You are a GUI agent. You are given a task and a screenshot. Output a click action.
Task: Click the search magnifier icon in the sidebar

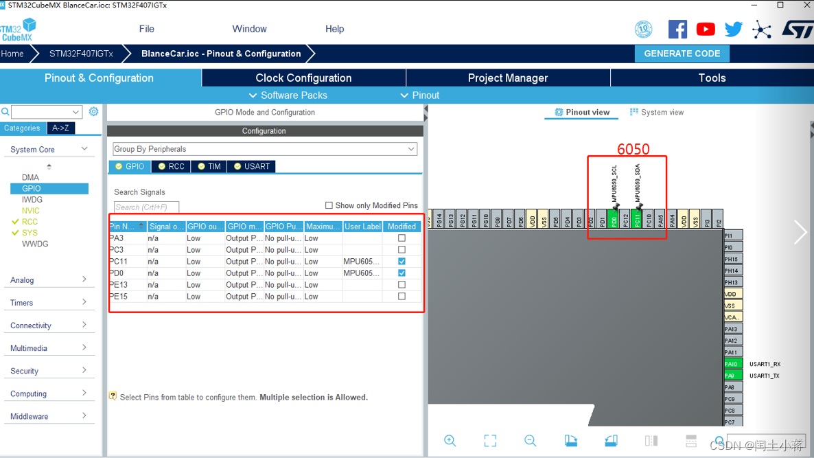pos(5,112)
